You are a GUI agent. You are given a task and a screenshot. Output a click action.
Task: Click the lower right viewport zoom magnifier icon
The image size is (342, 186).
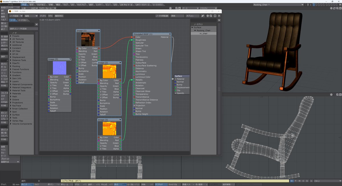click(x=337, y=94)
